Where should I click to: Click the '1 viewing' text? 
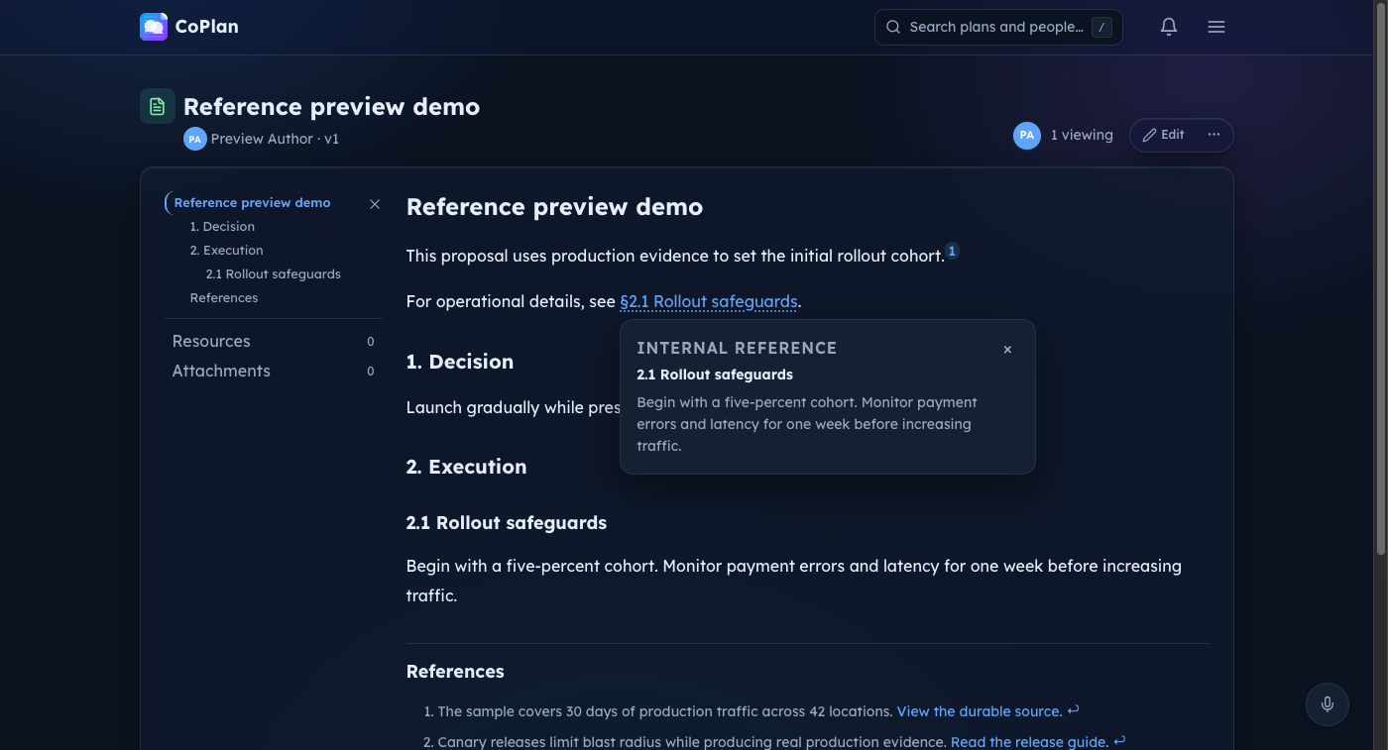(x=1082, y=135)
